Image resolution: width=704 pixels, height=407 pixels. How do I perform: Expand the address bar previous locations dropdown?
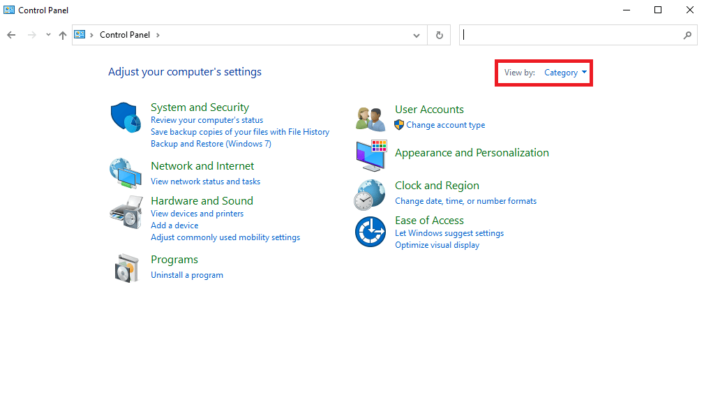point(417,35)
